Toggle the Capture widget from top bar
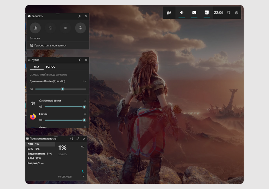This screenshot has height=189, width=269. [x=194, y=13]
